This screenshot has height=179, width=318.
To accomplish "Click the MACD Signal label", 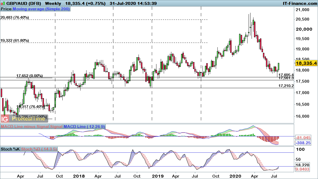I will point(56,127).
